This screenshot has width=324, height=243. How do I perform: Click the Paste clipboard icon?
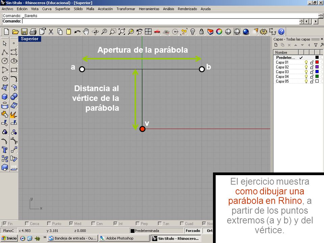(x=69, y=32)
